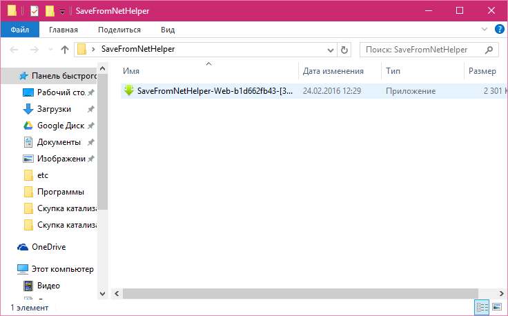The height and width of the screenshot is (316, 508).
Task: Click the navigation pane vertical scrollbar thumb
Action: pos(102,142)
